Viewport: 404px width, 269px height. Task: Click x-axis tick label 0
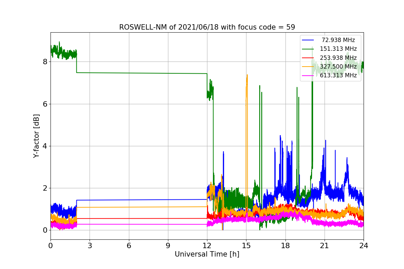(50, 245)
